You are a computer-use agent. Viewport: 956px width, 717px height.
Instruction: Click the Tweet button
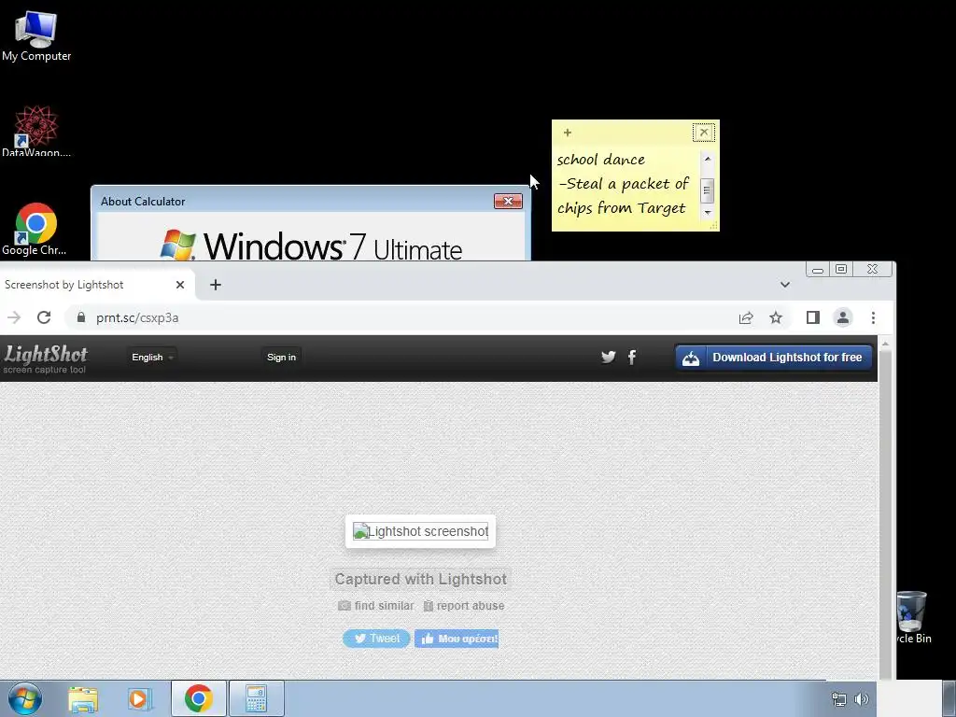[376, 639]
